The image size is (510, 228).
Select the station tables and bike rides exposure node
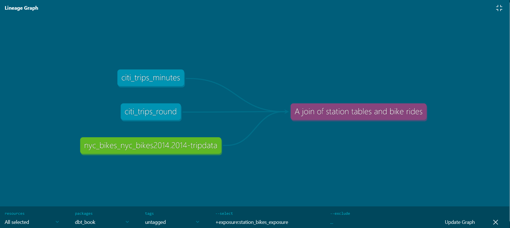pyautogui.click(x=359, y=112)
